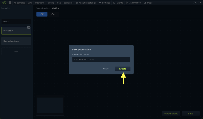
Task: Click the canvas minimap thumbnail
Action: pos(50,105)
